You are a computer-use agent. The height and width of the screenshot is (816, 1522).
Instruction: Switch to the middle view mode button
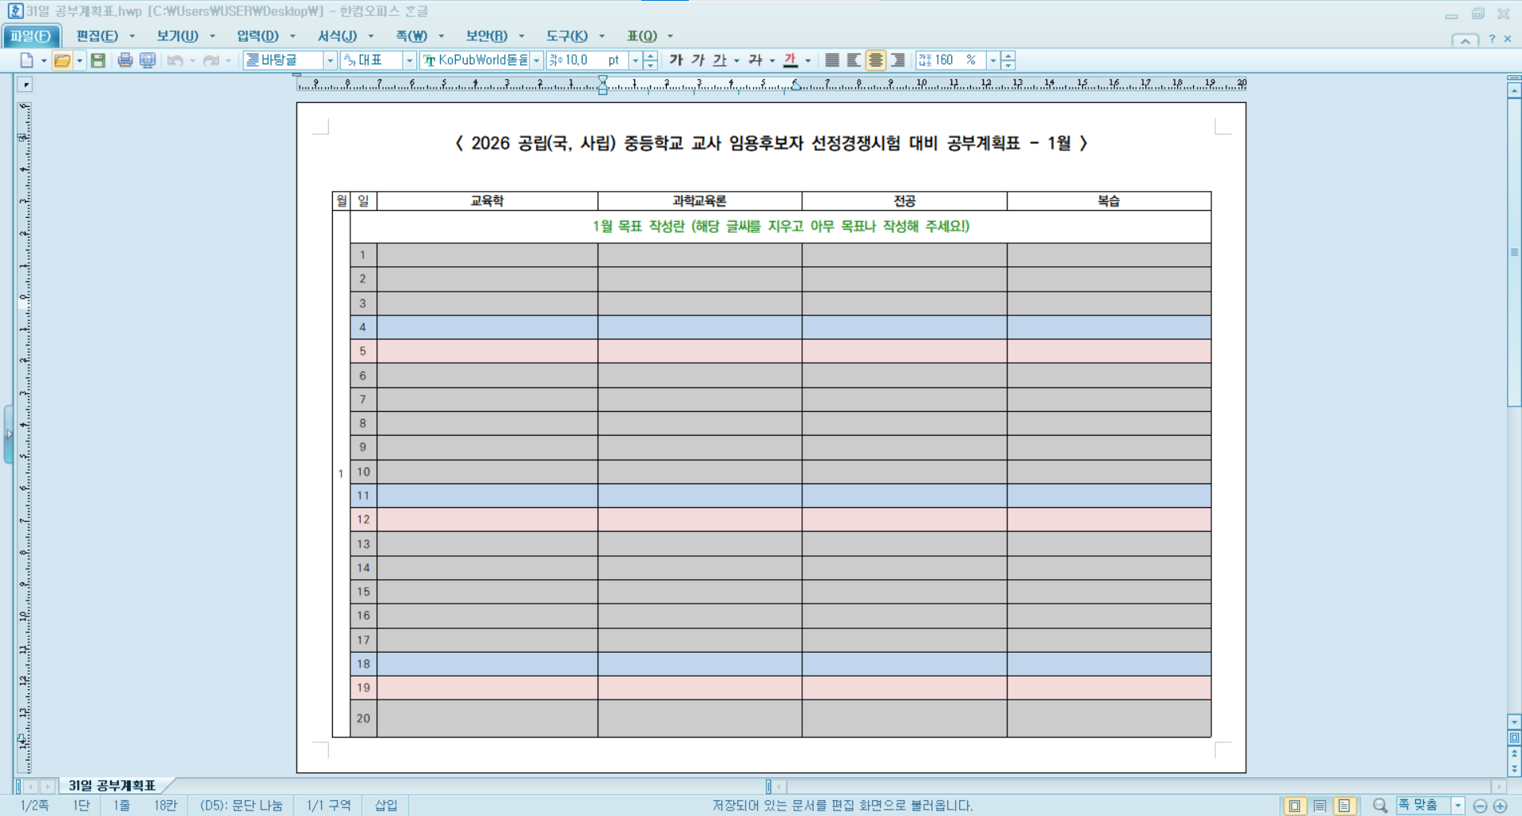click(1320, 806)
